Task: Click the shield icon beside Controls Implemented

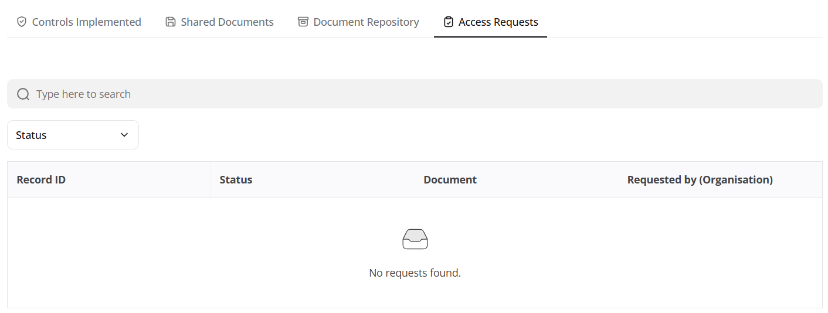Action: [x=22, y=22]
